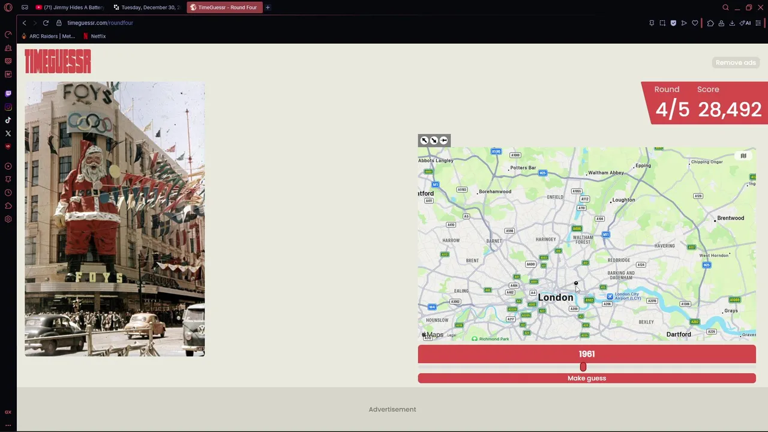Open Netflix bookmark
The image size is (768, 432).
pyautogui.click(x=94, y=36)
